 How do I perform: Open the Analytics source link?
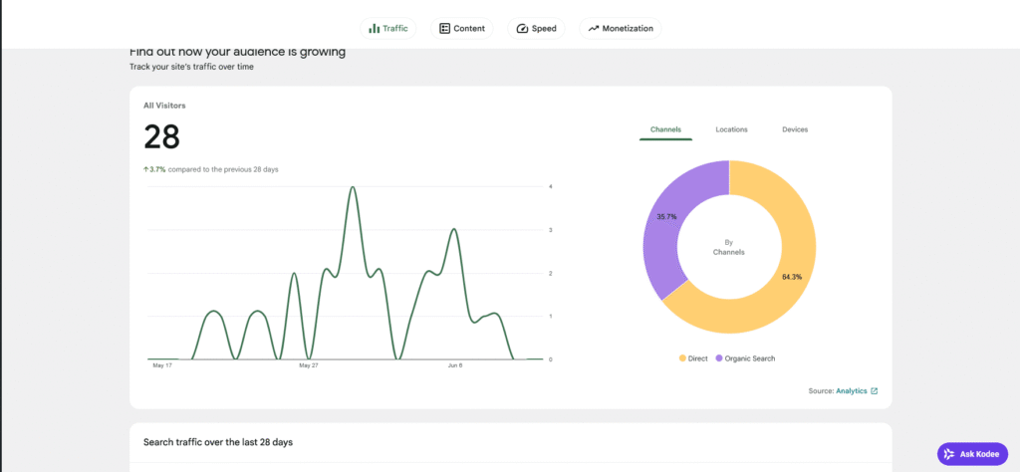click(x=852, y=391)
